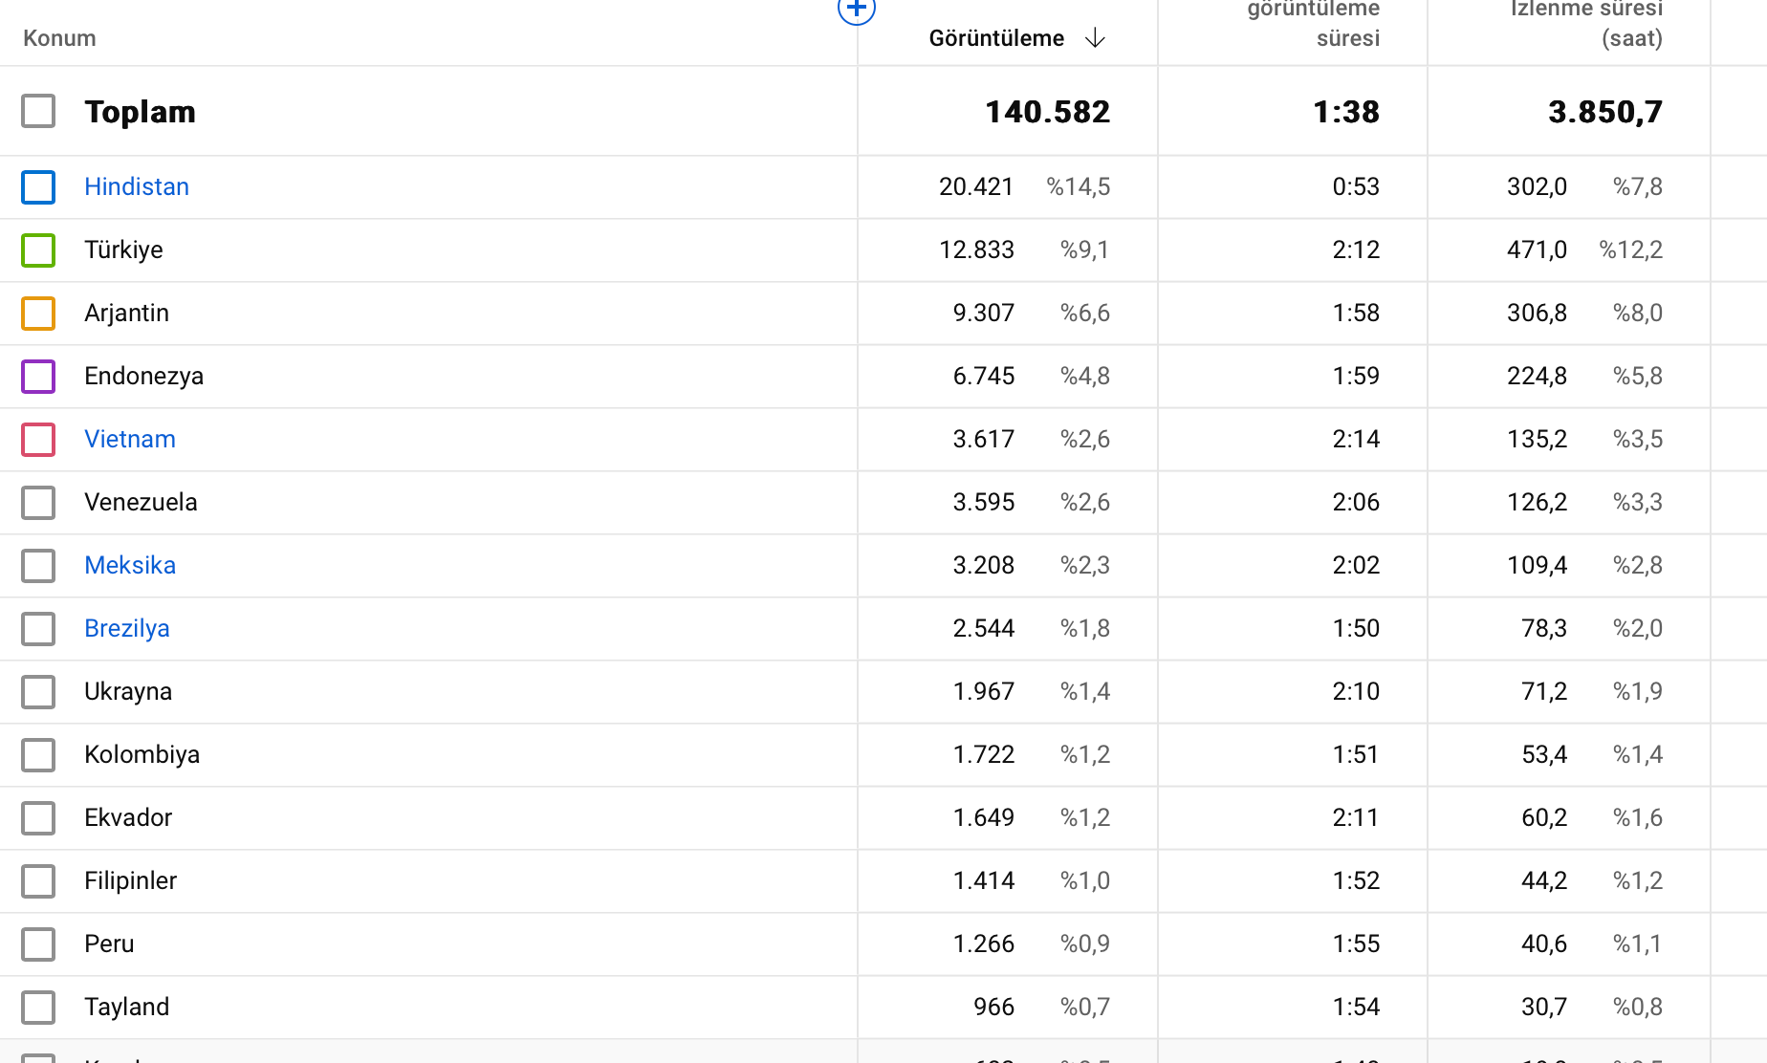Open the Meksika country link
Image resolution: width=1767 pixels, height=1063 pixels.
130,565
